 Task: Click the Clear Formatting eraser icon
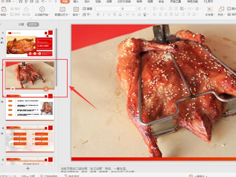click(x=139, y=15)
